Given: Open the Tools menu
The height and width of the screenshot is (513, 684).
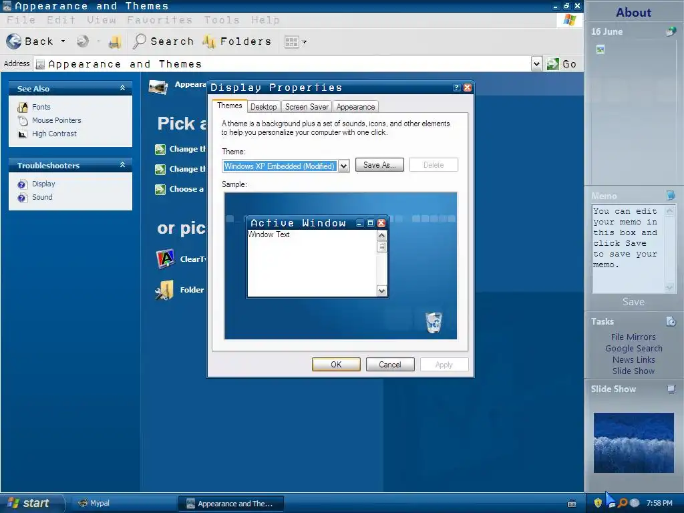Looking at the screenshot, I should tap(222, 20).
